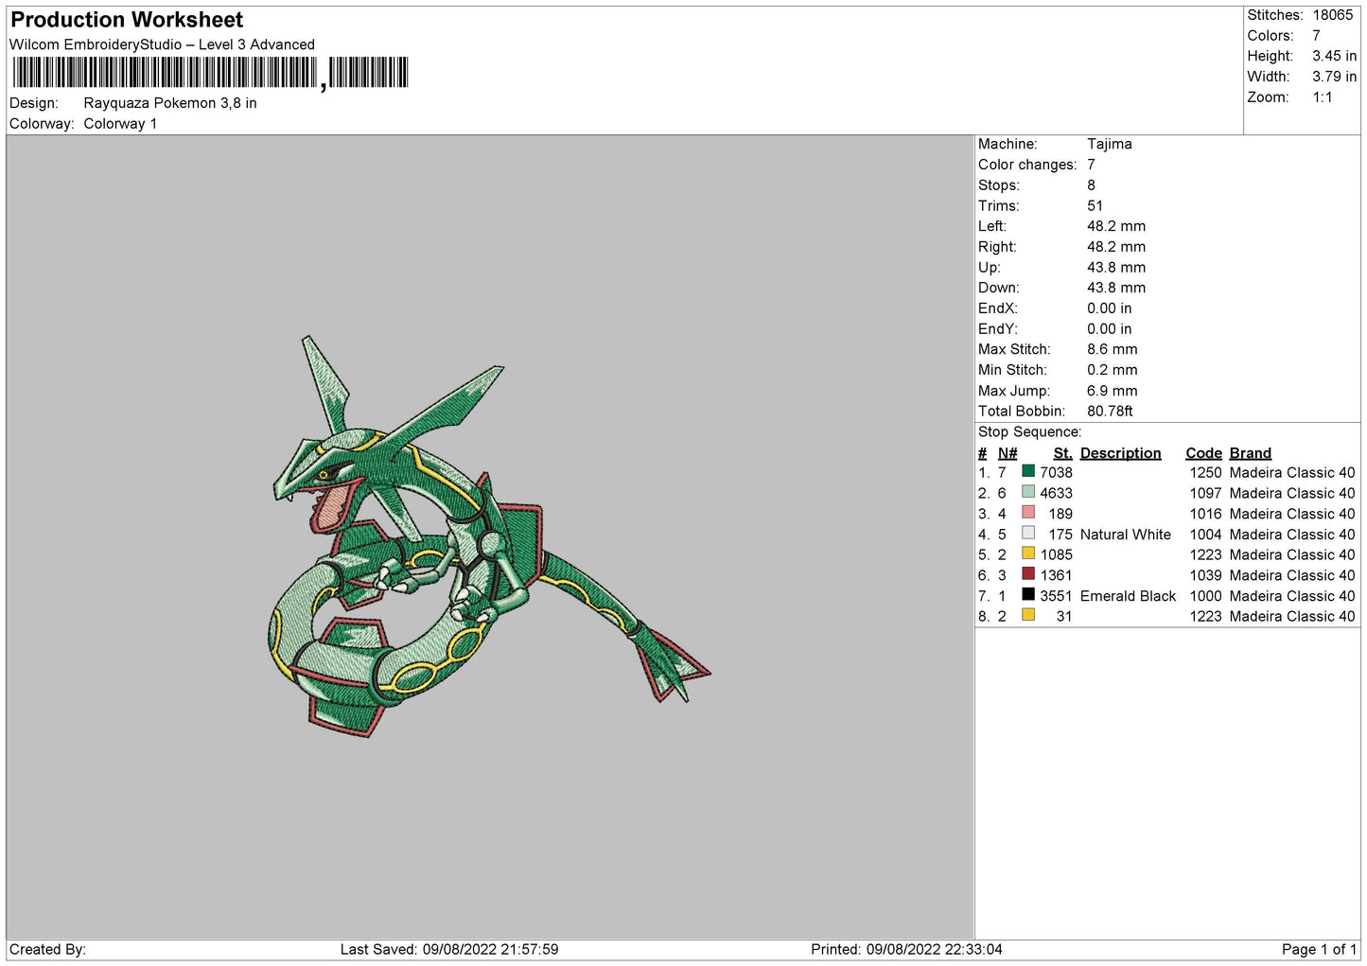
Task: Click the Natural White swatch in stop 4
Action: pos(1028,534)
